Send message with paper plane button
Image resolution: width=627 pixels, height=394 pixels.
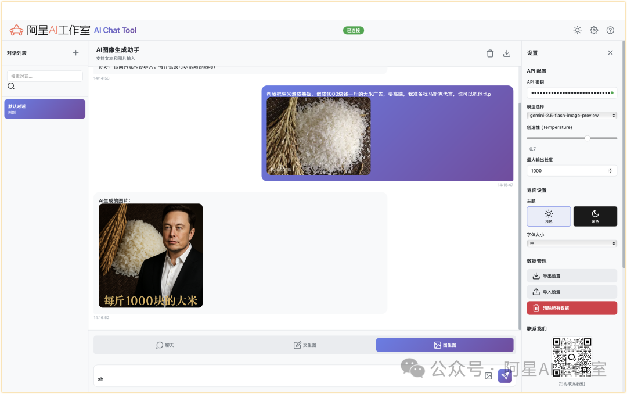click(505, 376)
